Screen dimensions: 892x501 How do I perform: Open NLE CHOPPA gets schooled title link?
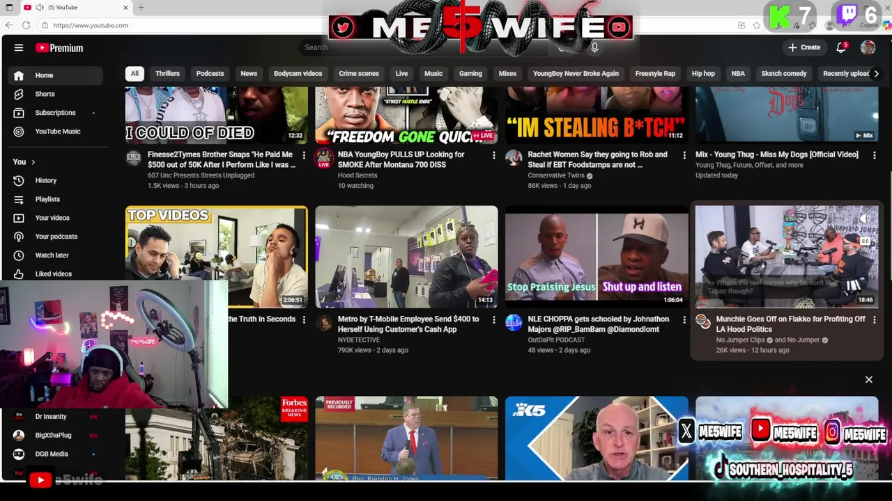598,324
